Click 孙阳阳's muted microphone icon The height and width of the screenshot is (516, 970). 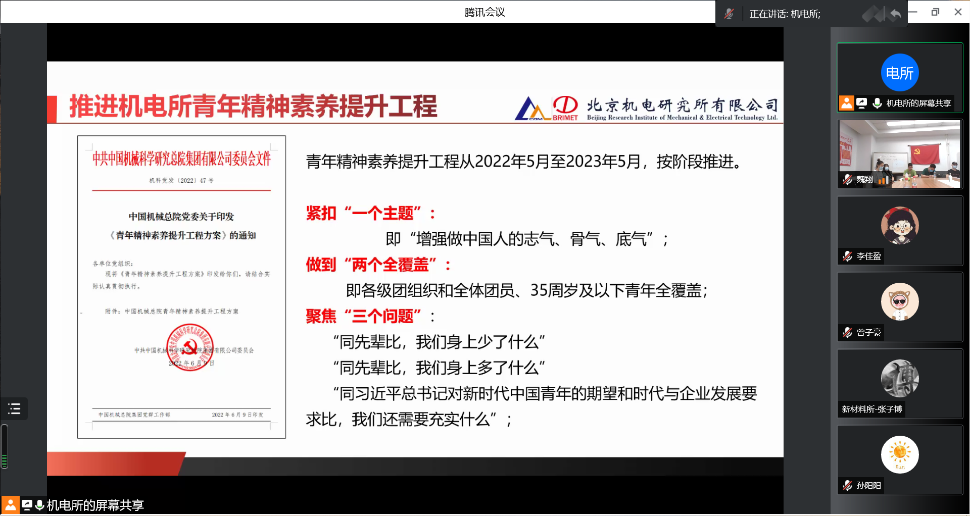click(847, 485)
